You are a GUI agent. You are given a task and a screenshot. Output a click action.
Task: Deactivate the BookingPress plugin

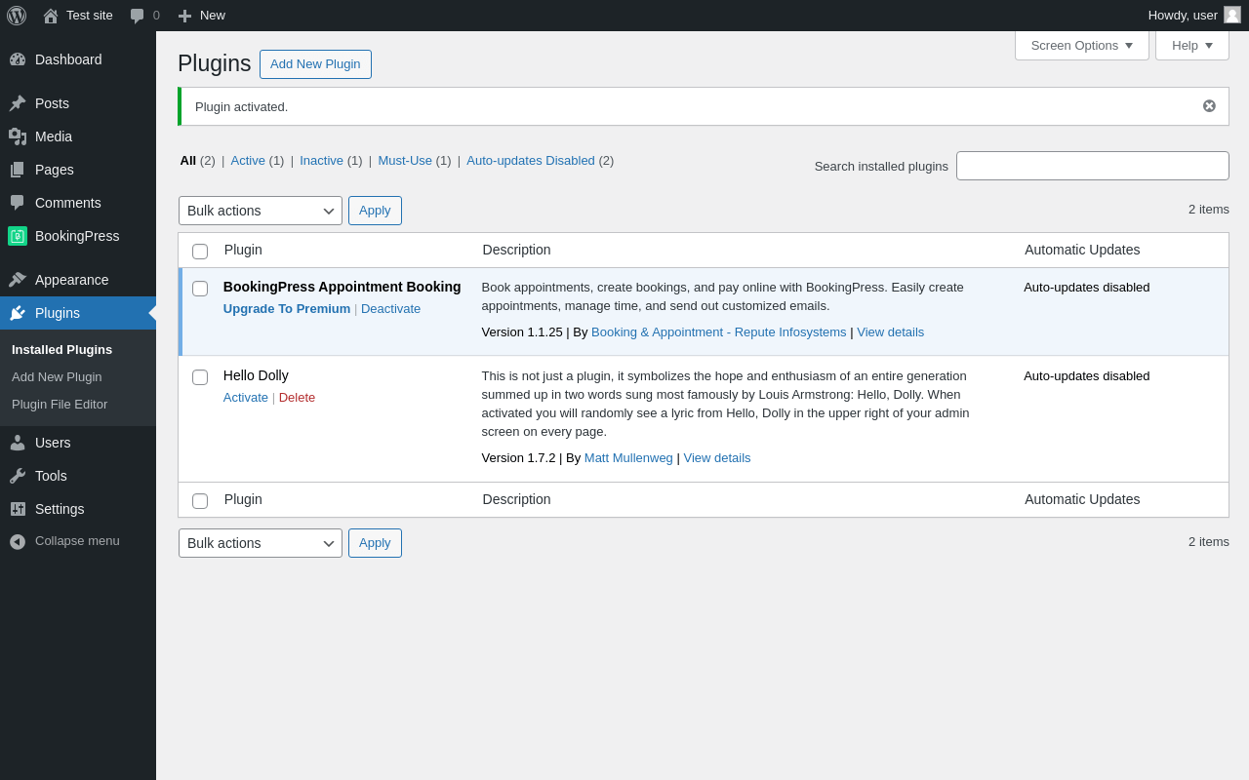[390, 309]
